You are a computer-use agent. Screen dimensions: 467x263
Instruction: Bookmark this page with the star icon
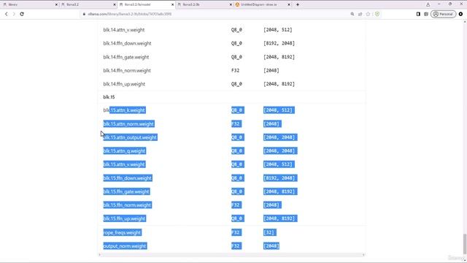(368, 14)
